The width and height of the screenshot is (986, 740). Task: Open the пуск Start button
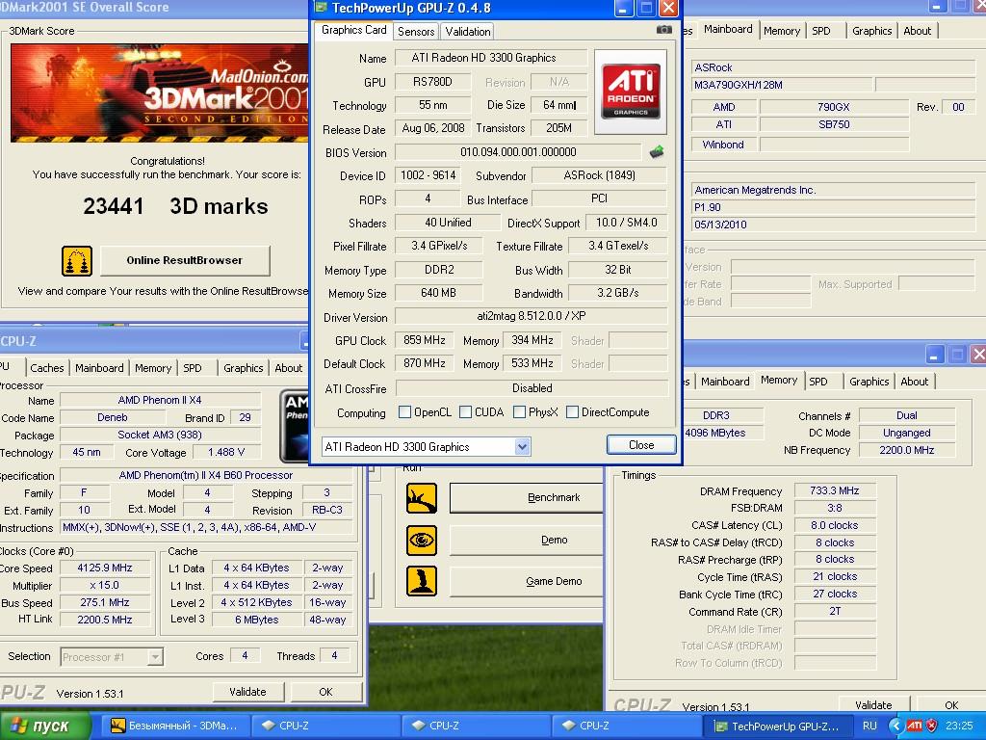(45, 726)
